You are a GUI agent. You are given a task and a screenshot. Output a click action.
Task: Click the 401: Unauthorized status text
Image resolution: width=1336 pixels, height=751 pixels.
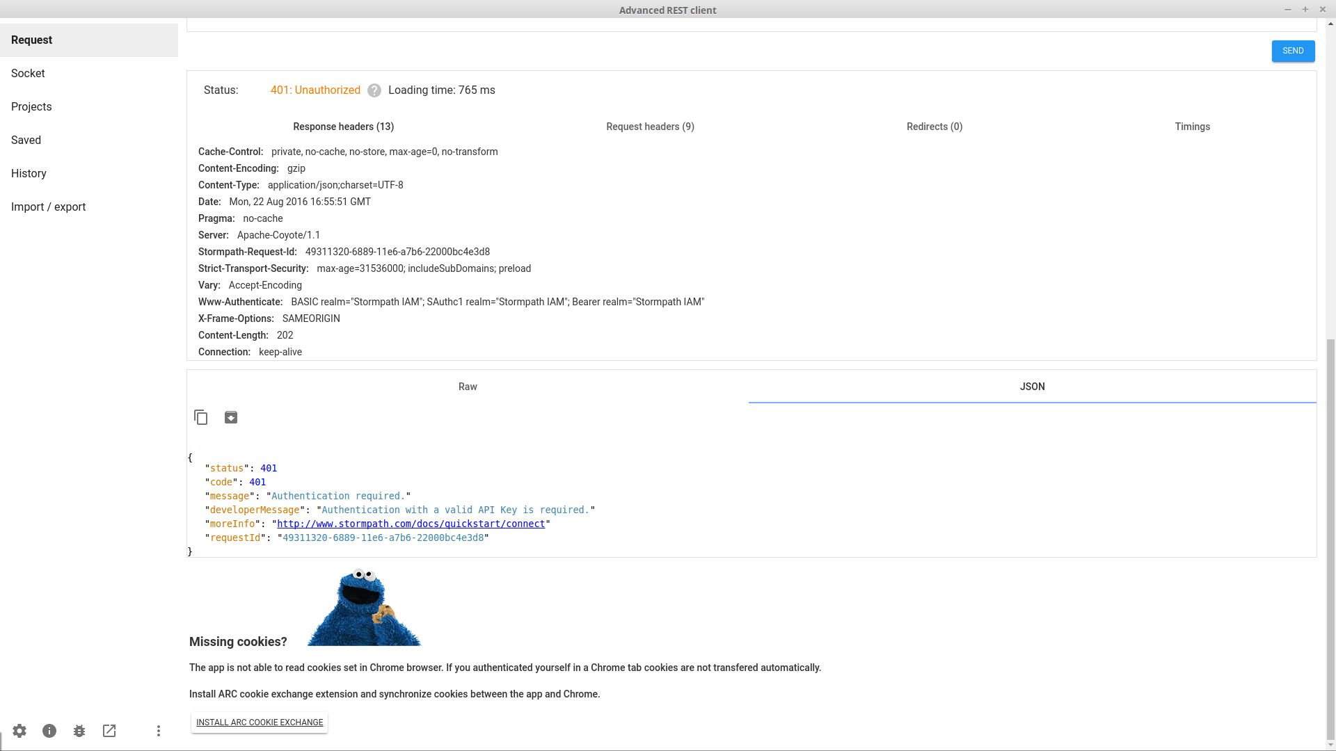coord(315,90)
